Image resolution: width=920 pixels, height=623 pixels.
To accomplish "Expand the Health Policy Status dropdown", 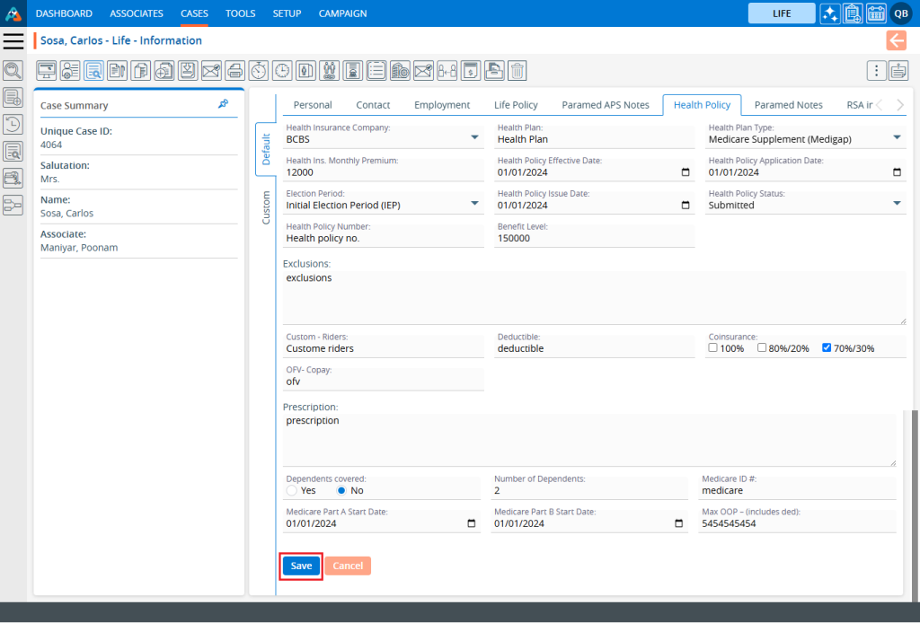I will (x=897, y=205).
